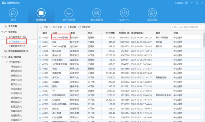This screenshot has height=122, width=205.
Task: Click download arrow icon in row 43687
Action: click(x=40, y=82)
